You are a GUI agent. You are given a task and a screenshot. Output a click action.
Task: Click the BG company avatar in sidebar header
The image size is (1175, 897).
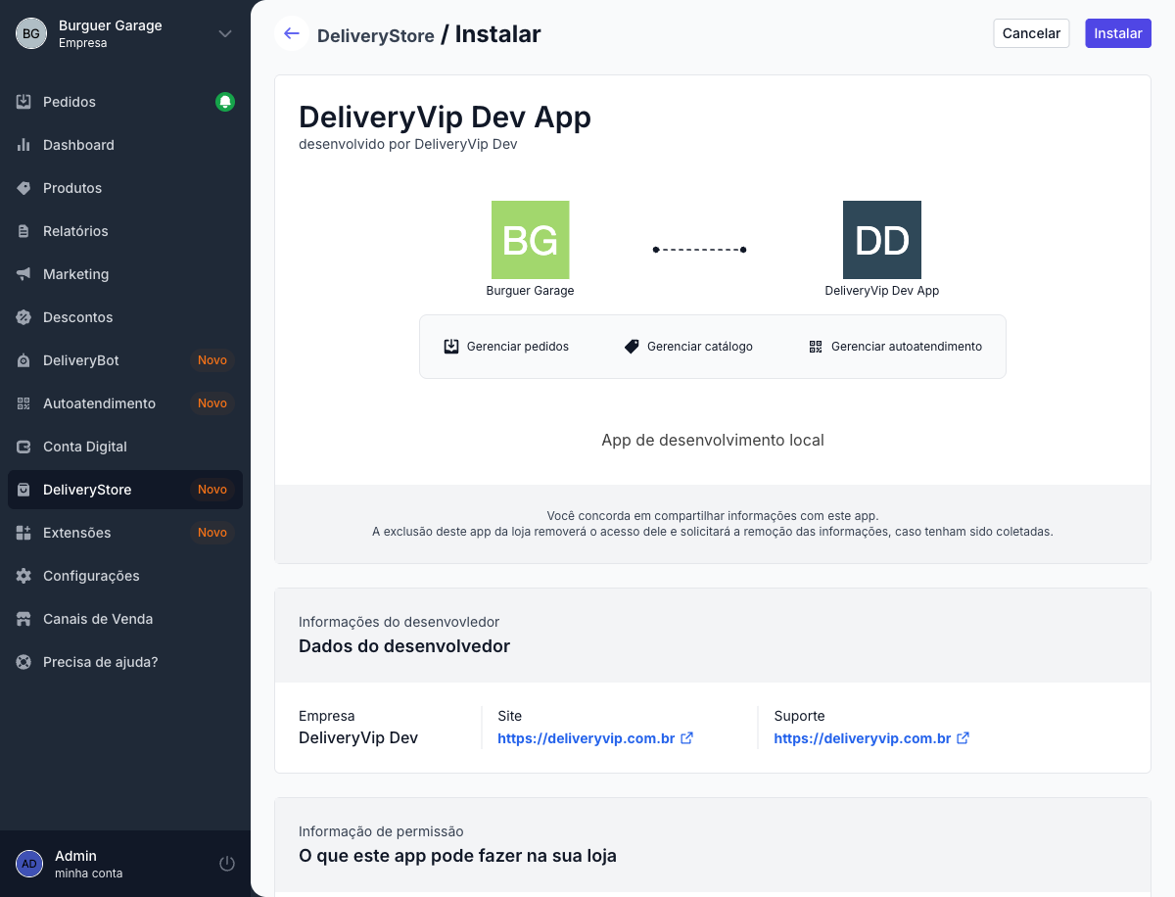tap(31, 33)
